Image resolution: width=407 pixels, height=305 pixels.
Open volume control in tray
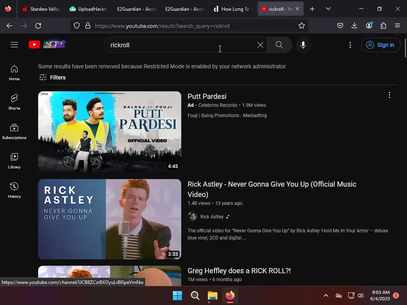point(360,295)
